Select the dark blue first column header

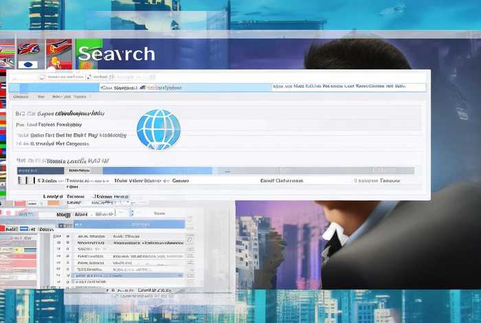[40, 170]
